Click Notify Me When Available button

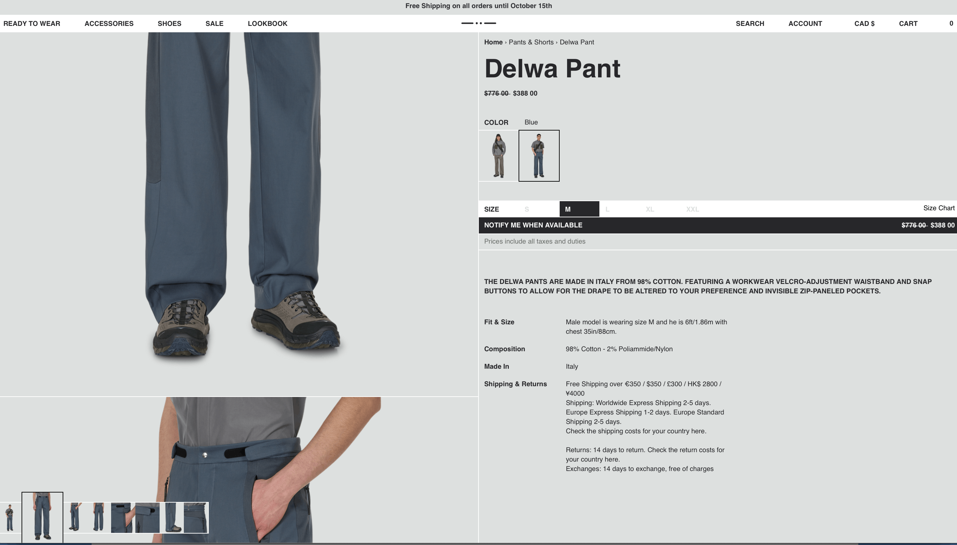click(717, 225)
